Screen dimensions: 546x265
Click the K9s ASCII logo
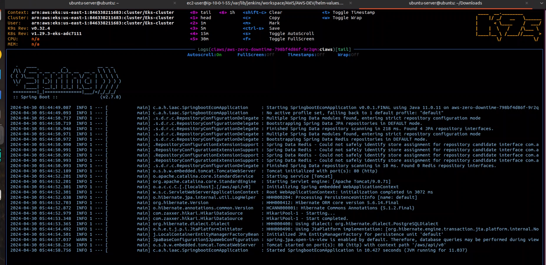click(508, 27)
